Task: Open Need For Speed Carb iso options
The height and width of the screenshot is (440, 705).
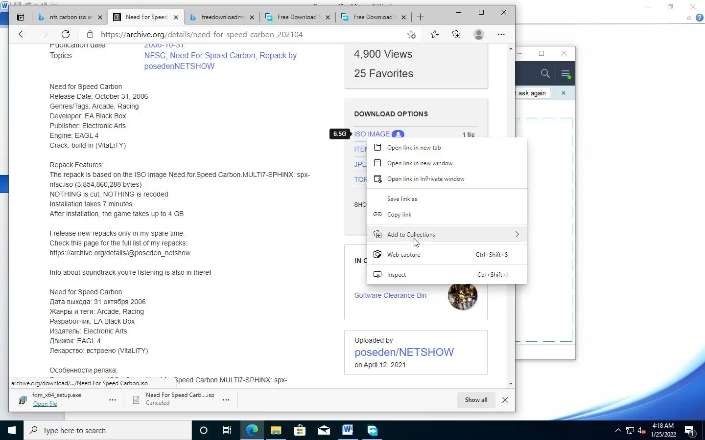Action: click(226, 400)
